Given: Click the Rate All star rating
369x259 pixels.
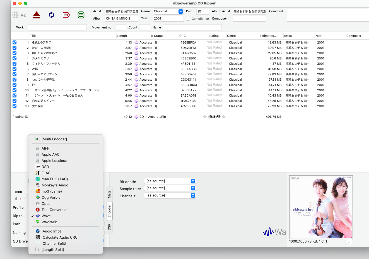Looking at the screenshot, I should (214, 116).
